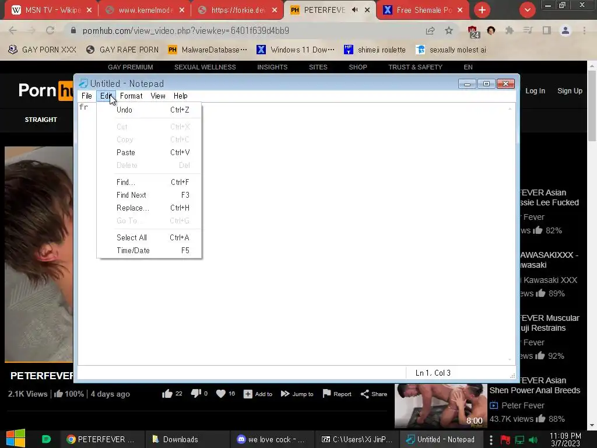Click the page scrollbar down arrow
The height and width of the screenshot is (448, 597).
592,425
